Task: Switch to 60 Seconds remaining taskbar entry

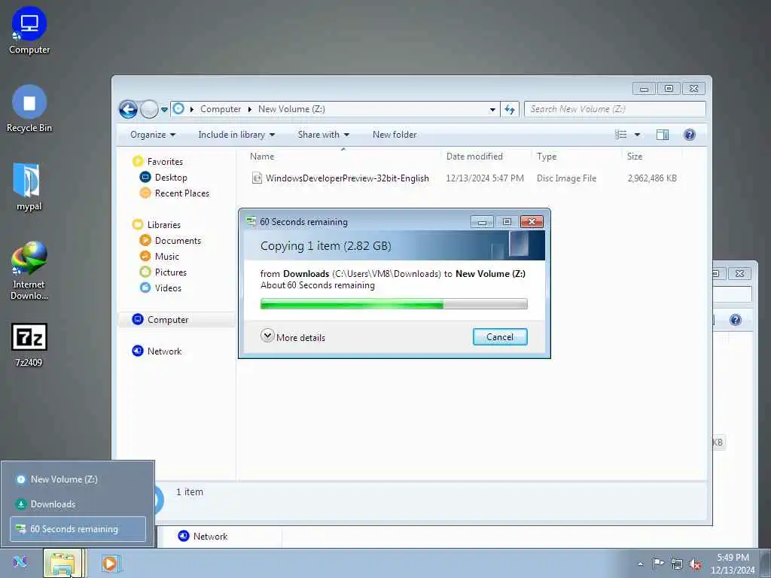Action: tap(78, 529)
